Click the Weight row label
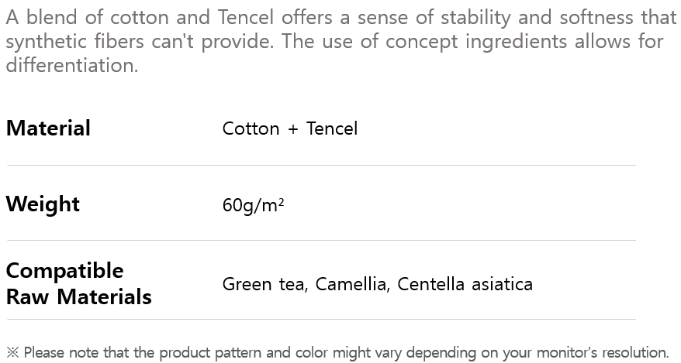This screenshot has height=363, width=681. 43,204
